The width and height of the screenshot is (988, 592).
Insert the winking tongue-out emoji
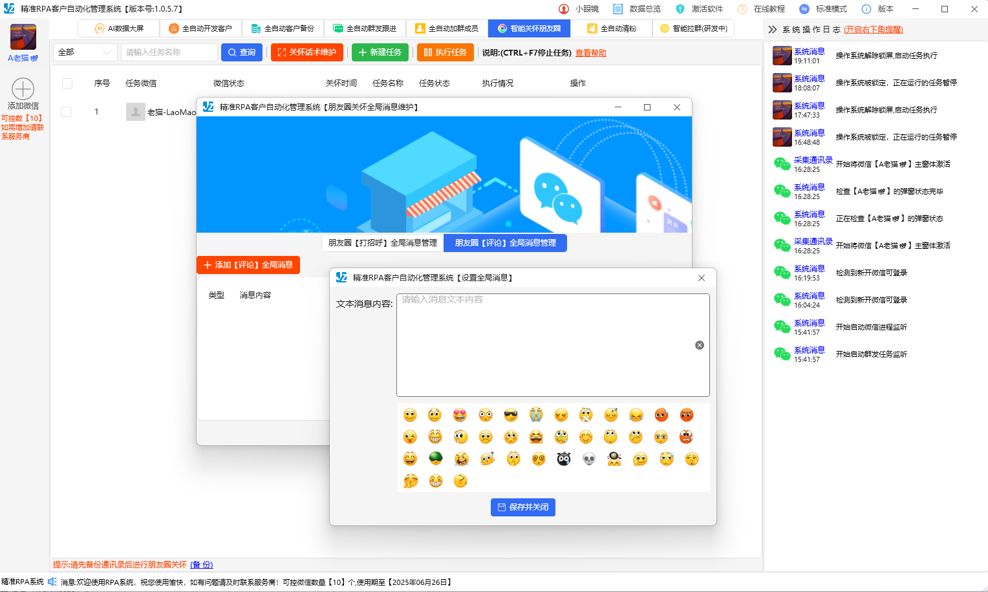point(410,437)
